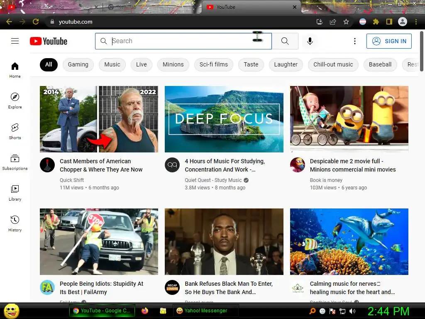Click the taskbar volume speaker icon
This screenshot has width=425, height=319.
[352, 311]
